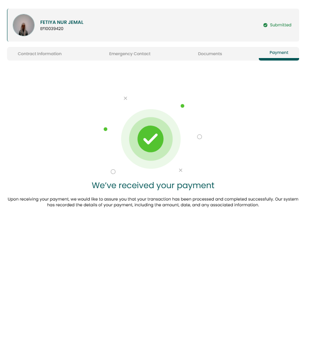Screen dimensions: 309x357
Task: Click the small gray X below the checkmark
Action: [181, 170]
